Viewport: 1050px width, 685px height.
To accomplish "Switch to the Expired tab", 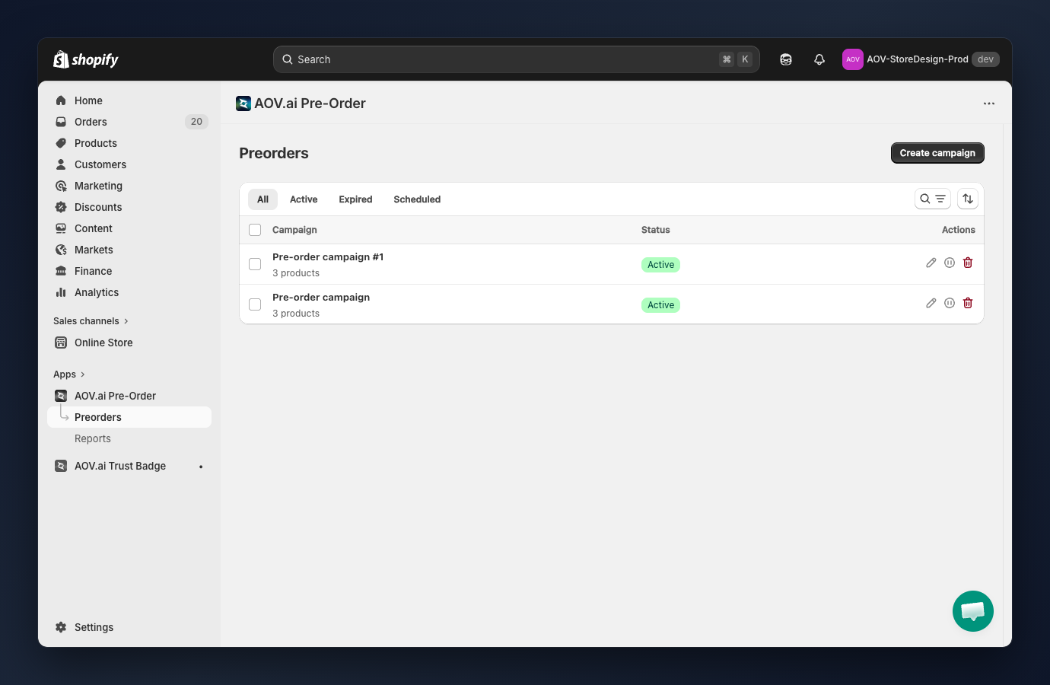I will coord(355,199).
